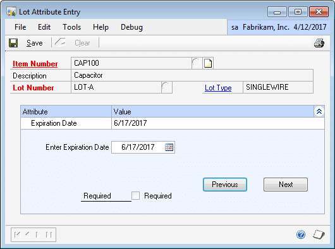This screenshot has width=335, height=249.
Task: Click the Value column header
Action: pyautogui.click(x=213, y=111)
